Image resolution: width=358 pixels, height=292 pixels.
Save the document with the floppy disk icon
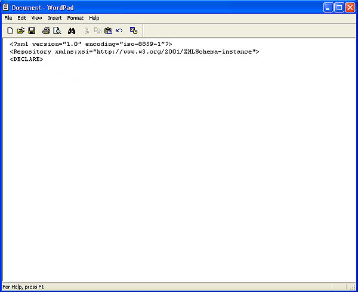click(x=32, y=30)
